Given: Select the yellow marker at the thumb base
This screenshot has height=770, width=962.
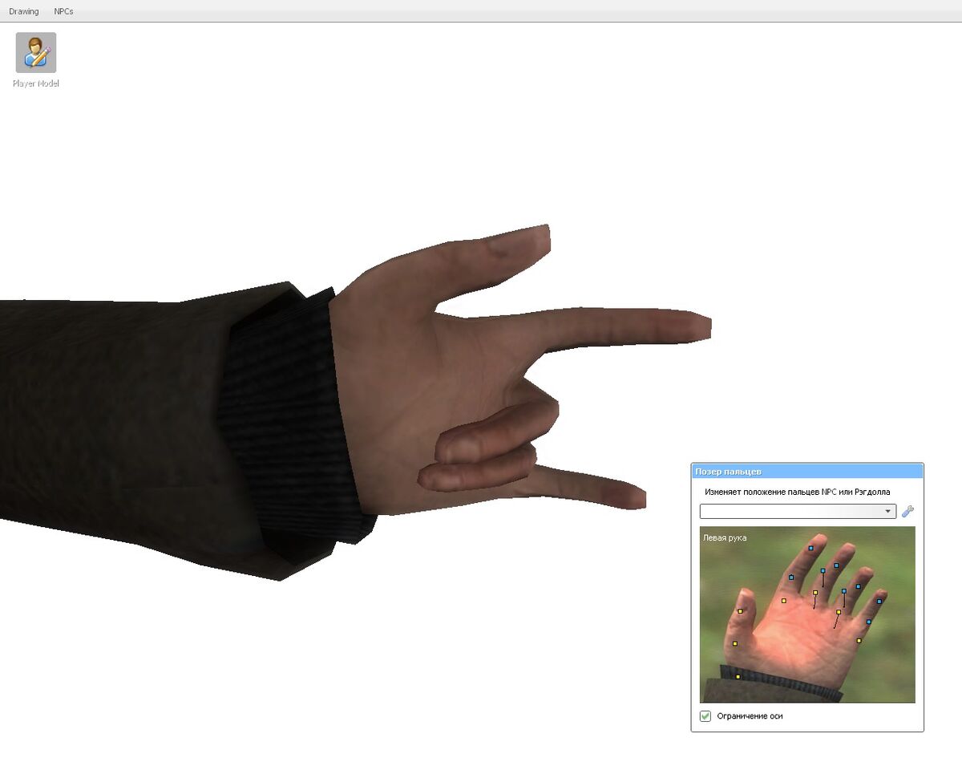Looking at the screenshot, I should pyautogui.click(x=734, y=644).
